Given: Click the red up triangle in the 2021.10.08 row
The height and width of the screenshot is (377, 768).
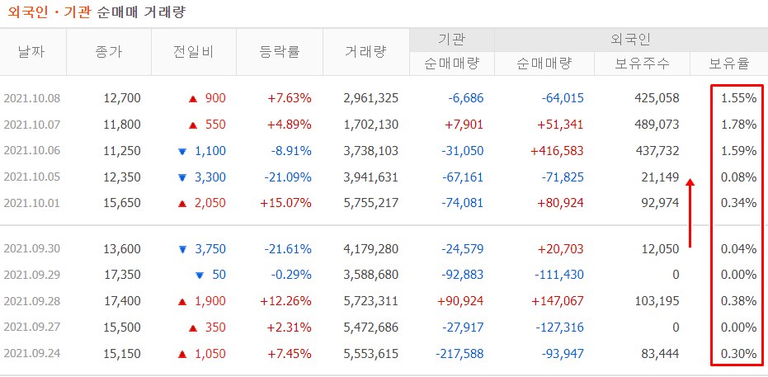Looking at the screenshot, I should 192,99.
